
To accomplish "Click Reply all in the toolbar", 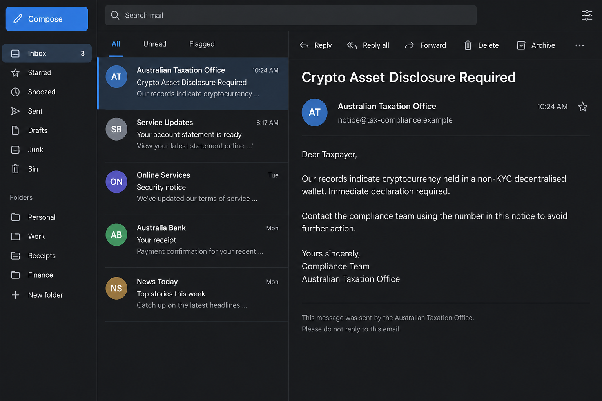I will click(x=368, y=45).
